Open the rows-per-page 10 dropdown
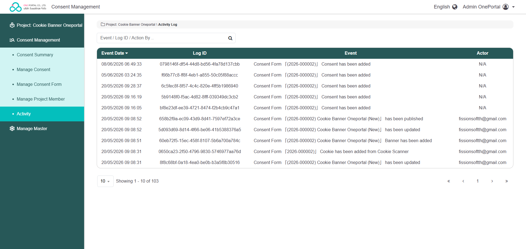The height and width of the screenshot is (249, 526). point(105,181)
